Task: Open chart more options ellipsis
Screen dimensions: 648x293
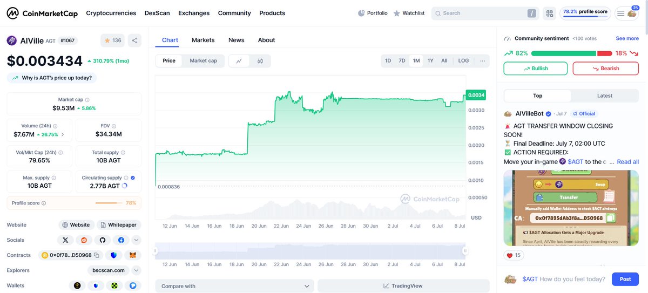Action: [482, 61]
